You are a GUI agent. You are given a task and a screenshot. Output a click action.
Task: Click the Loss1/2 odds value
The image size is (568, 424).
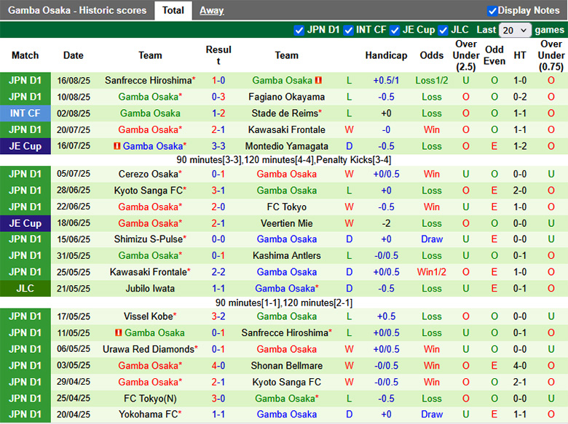point(431,80)
